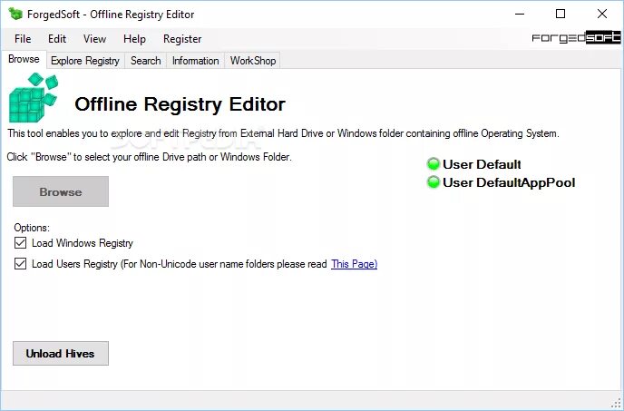Viewport: 624px width, 411px height.
Task: Follow the This Page link
Action: 355,264
